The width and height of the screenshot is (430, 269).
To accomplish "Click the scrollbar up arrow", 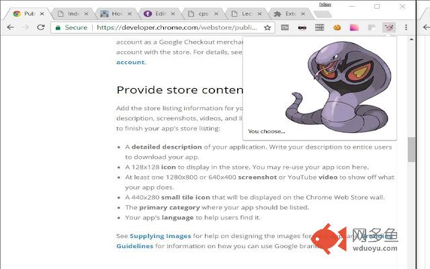I will [x=411, y=40].
